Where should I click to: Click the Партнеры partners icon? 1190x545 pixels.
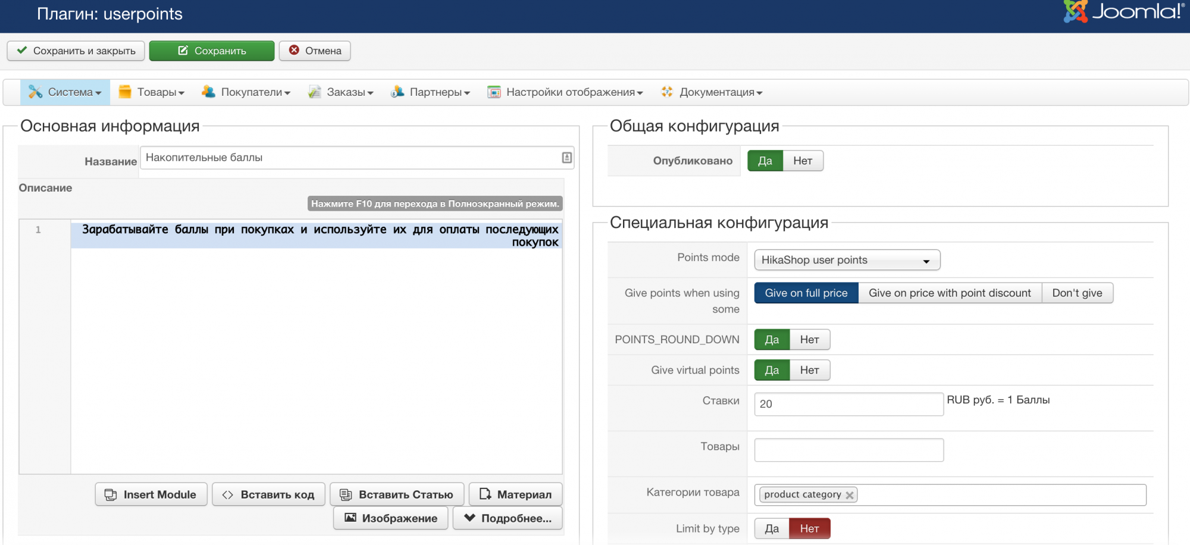[x=397, y=92]
